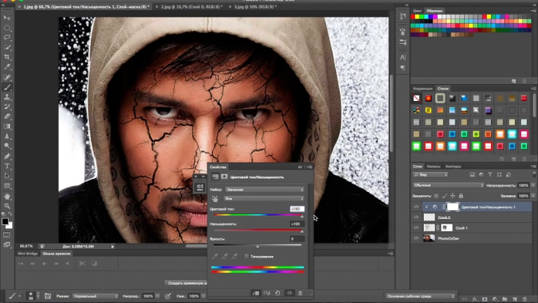Toggle visibility of Слой 1 layer
The image size is (538, 303).
click(x=416, y=228)
